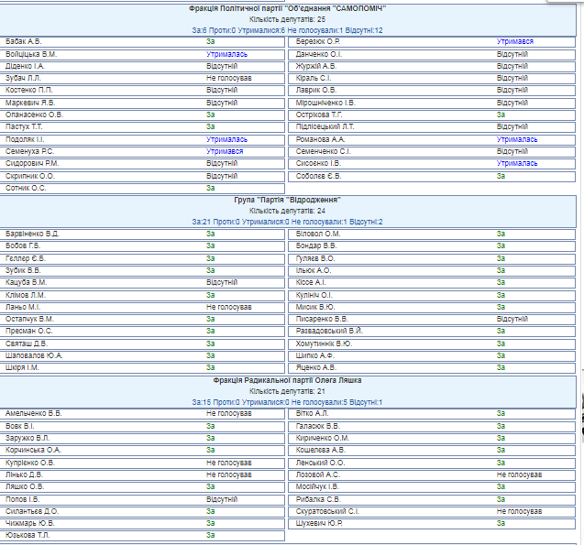Click the name Кацуба В.М.
584x545 pixels.
pos(26,282)
